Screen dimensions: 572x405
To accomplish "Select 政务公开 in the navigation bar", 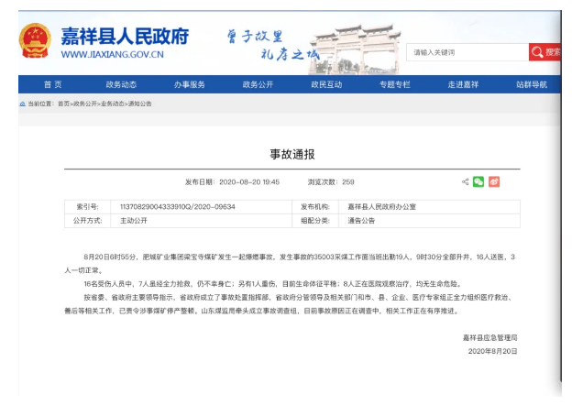I will 258,84.
